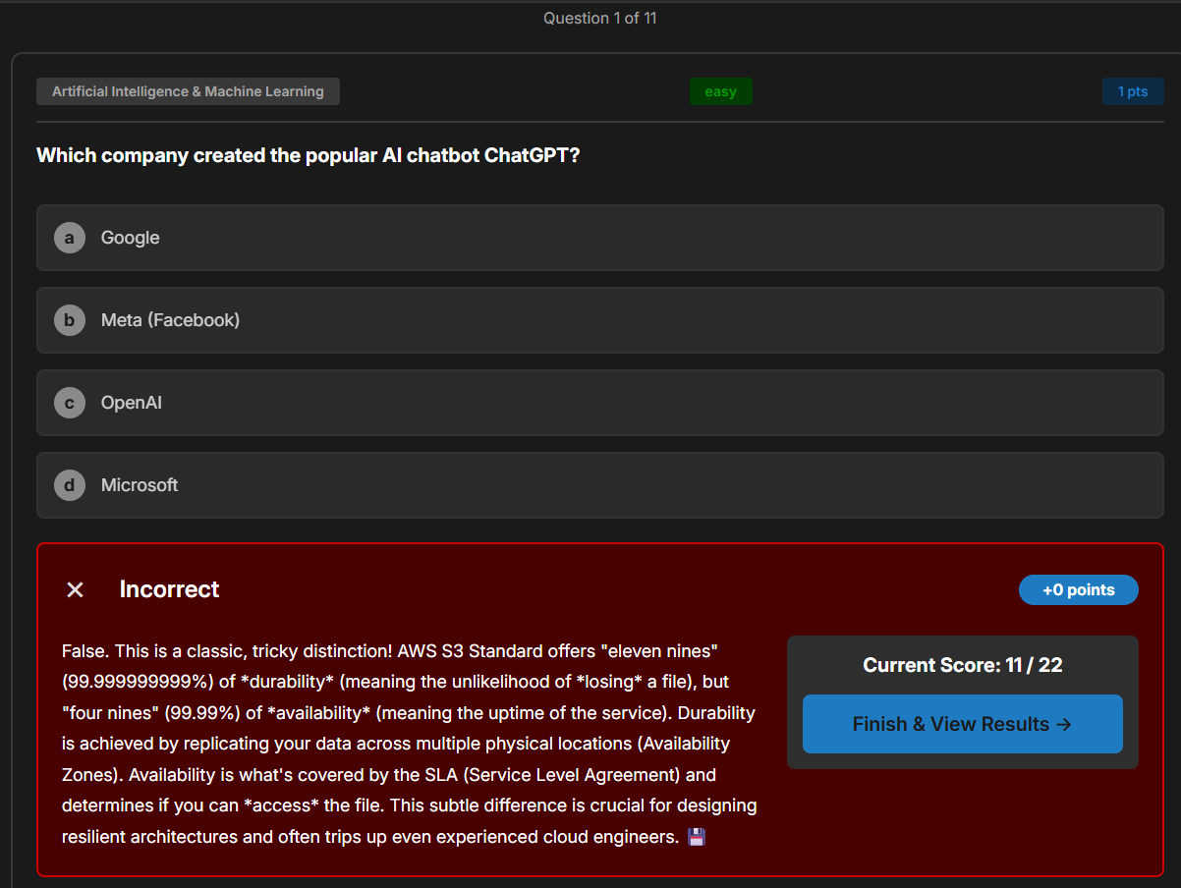
Task: Click the 'Current Score: 11 / 22' text
Action: [962, 665]
